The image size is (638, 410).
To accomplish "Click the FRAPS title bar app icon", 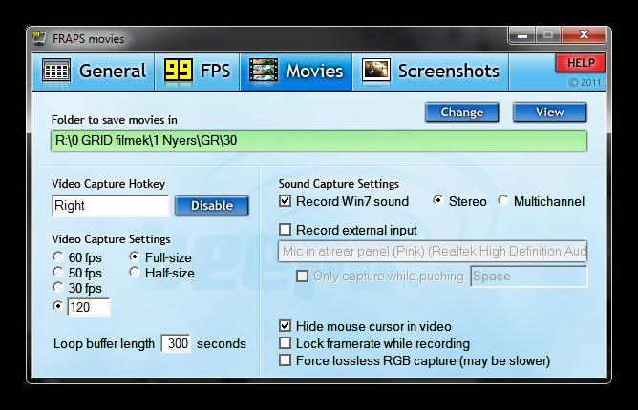I will pos(39,38).
